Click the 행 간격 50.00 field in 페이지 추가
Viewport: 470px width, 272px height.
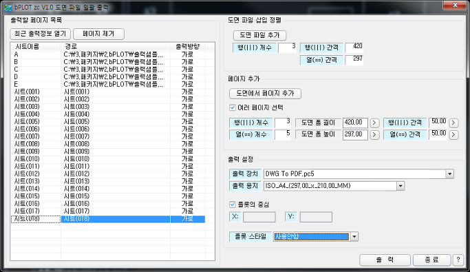pos(438,123)
